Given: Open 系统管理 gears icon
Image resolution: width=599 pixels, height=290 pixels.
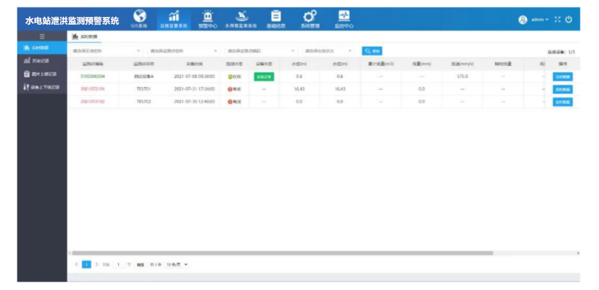Looking at the screenshot, I should (310, 17).
